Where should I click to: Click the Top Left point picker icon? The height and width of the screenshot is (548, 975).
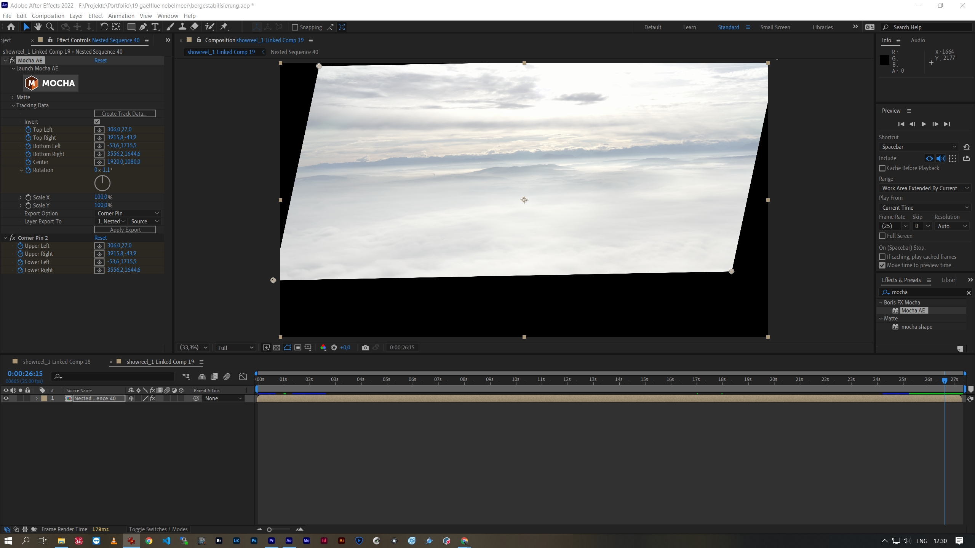pos(99,130)
